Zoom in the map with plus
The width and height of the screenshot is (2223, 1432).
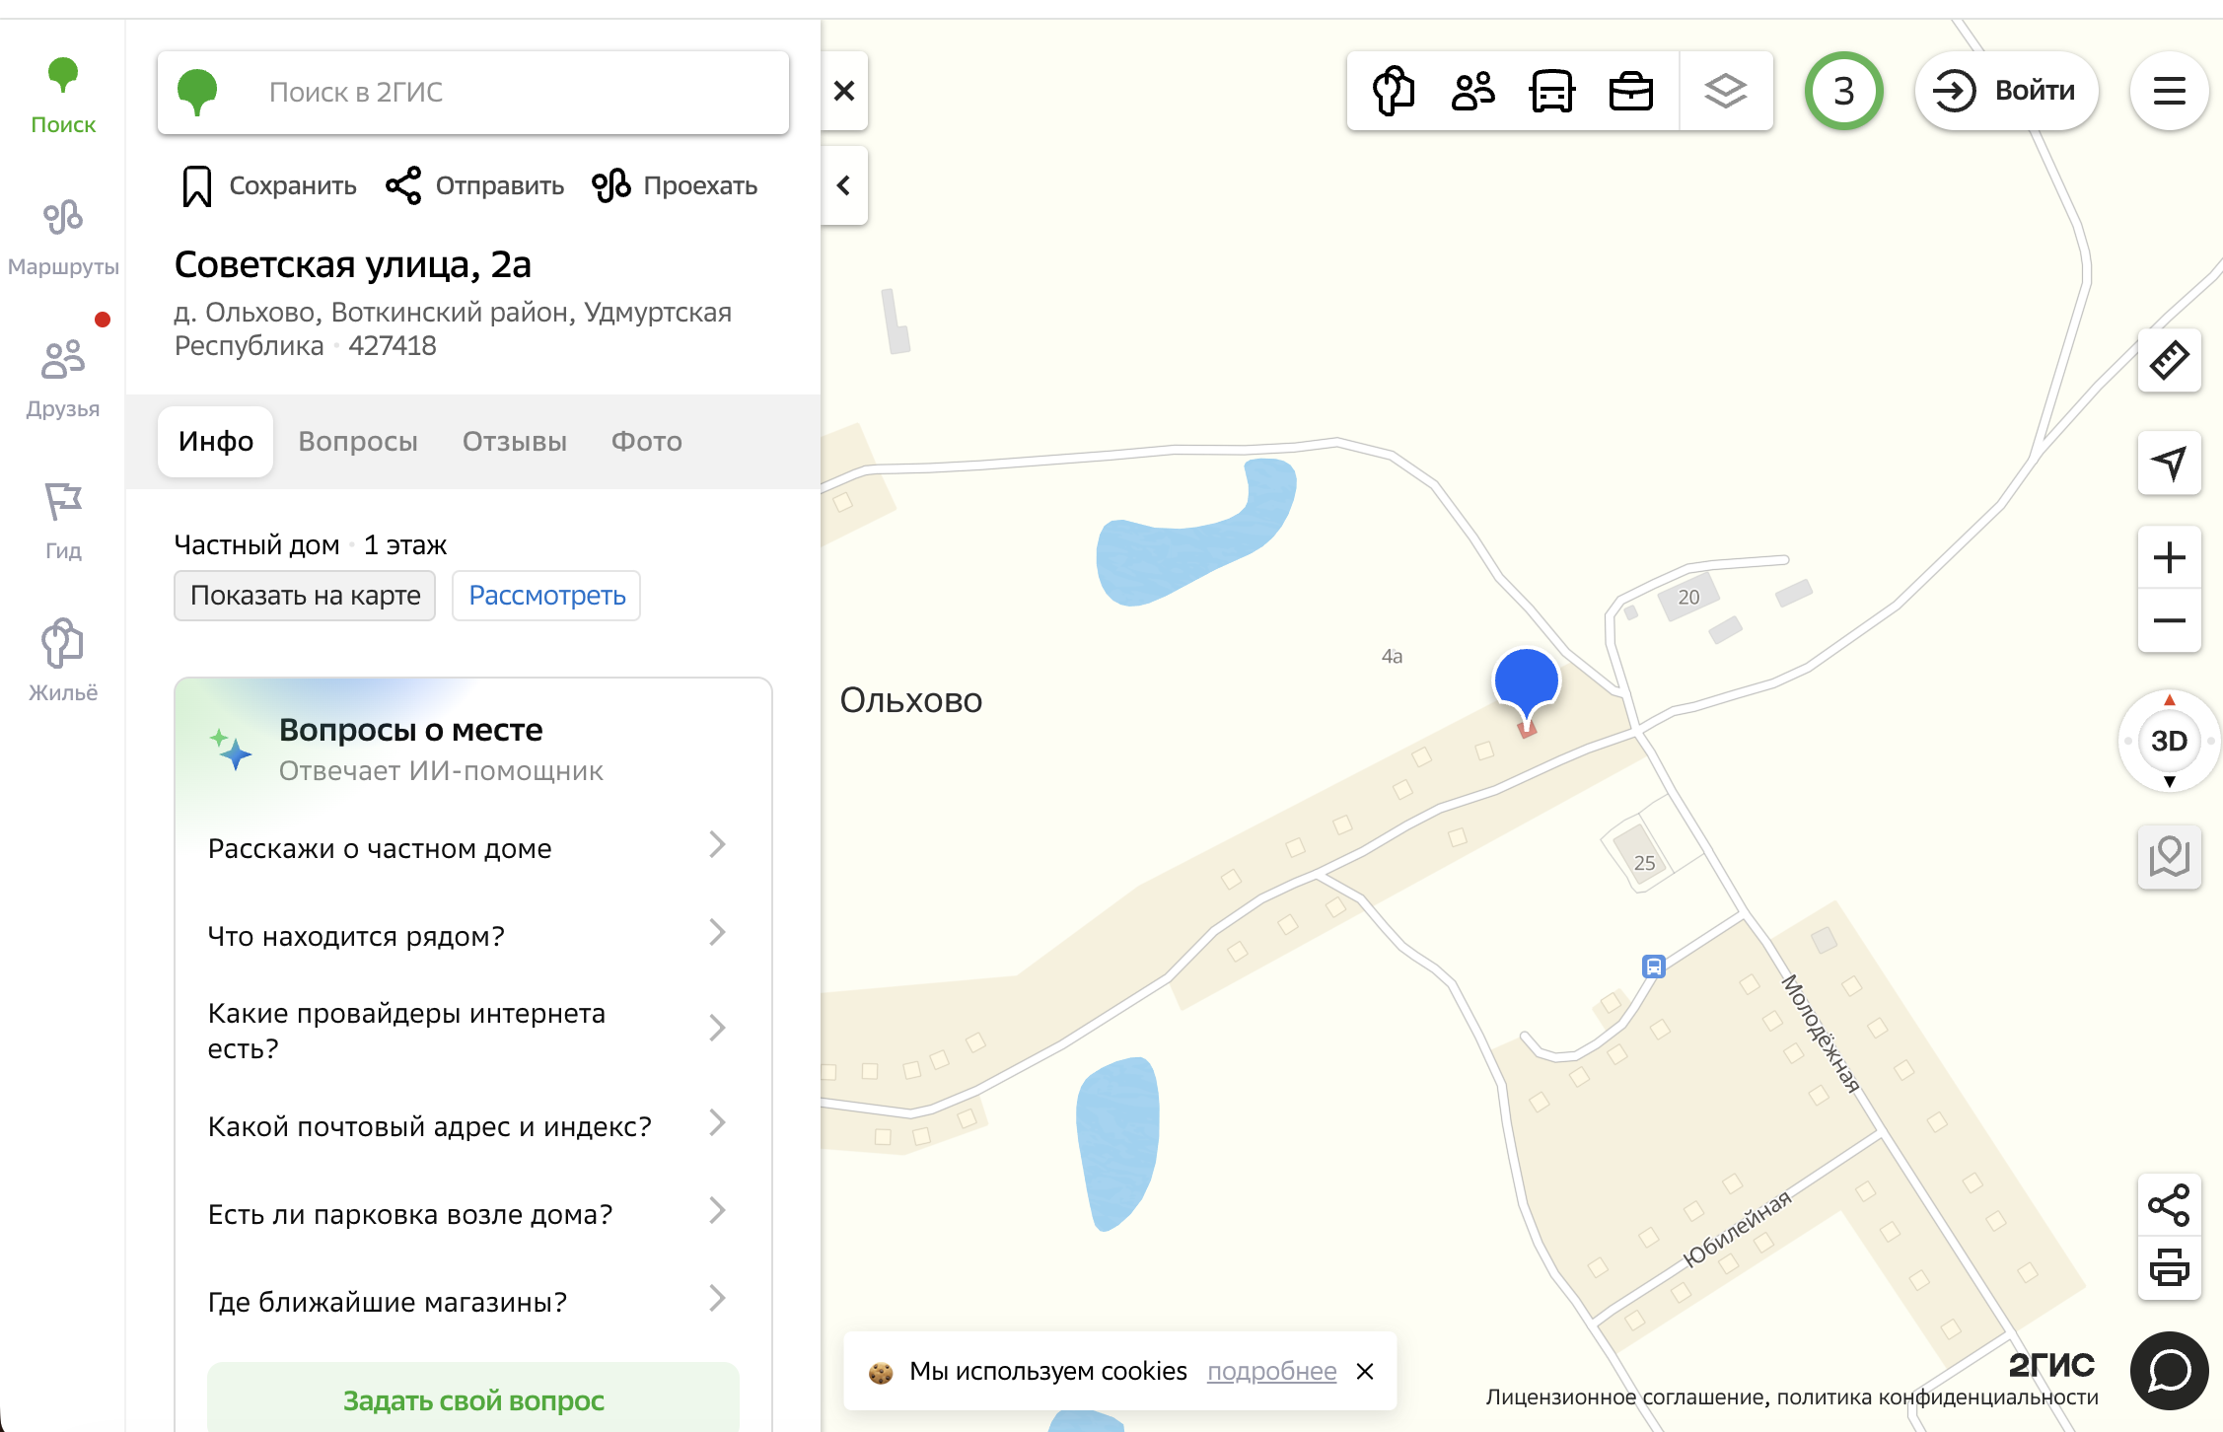pos(2169,557)
